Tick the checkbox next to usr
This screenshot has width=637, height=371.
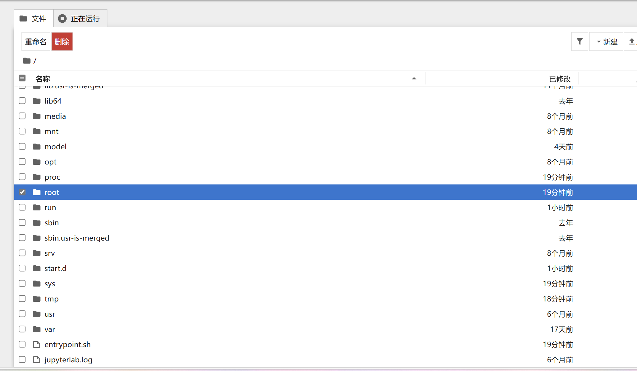point(22,314)
